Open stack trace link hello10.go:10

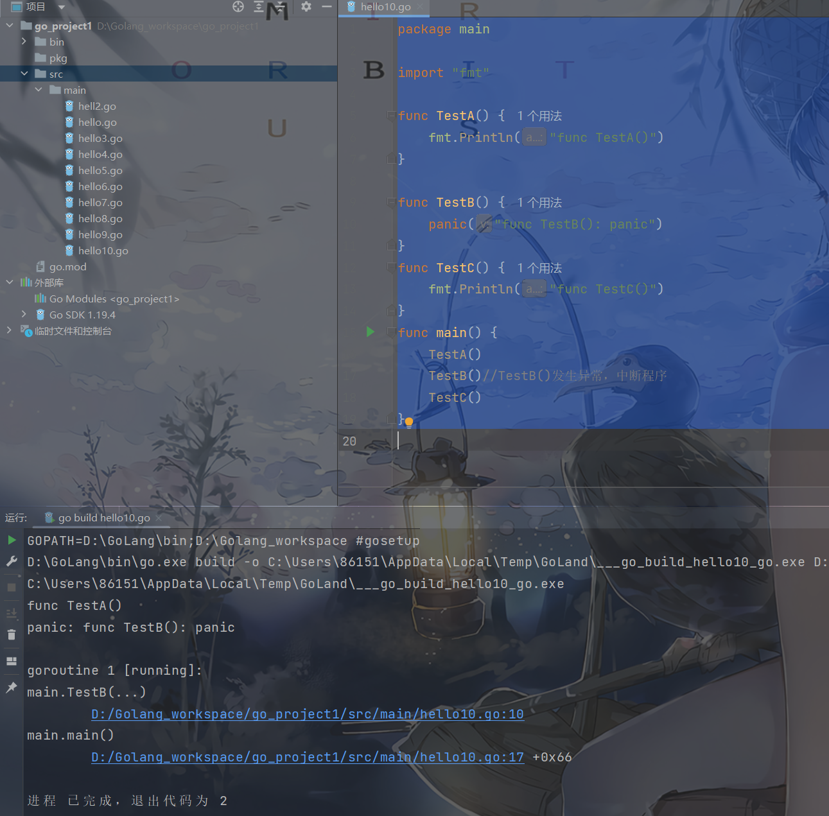(x=307, y=714)
